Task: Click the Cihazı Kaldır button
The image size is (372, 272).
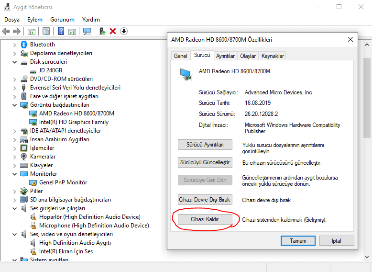Action: [x=205, y=219]
